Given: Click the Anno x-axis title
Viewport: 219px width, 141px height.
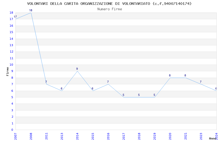Looking at the screenshot, I should [x=213, y=138].
